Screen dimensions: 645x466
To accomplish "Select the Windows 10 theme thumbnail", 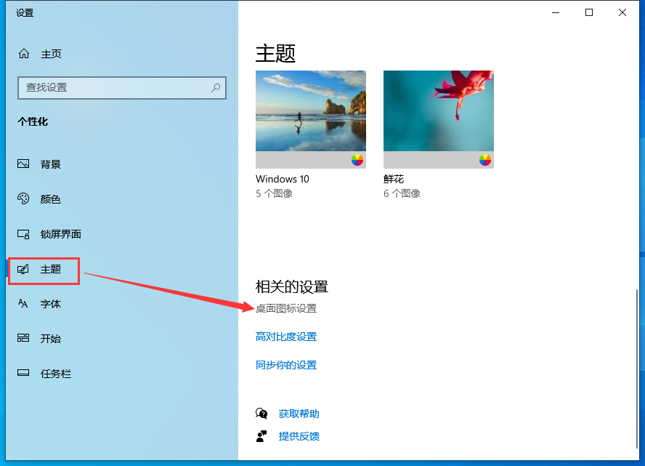I will pyautogui.click(x=311, y=119).
